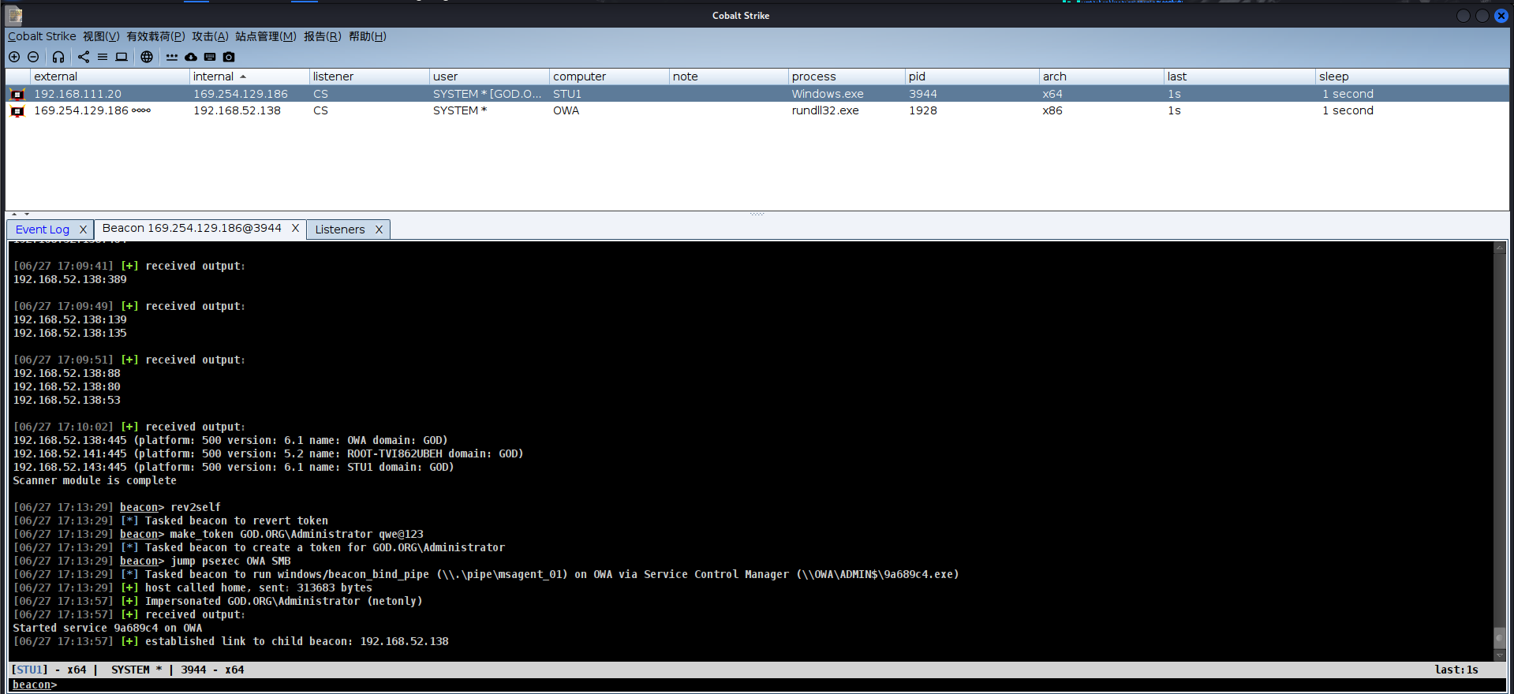
Task: Switch to the Event Log tab
Action: click(x=43, y=229)
